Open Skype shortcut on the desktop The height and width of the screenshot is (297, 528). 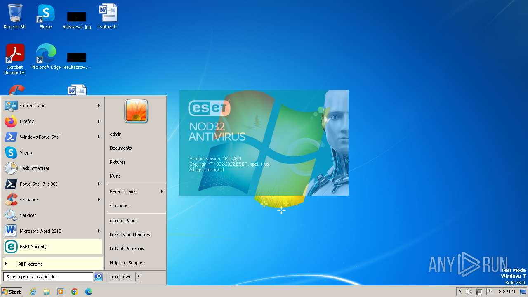[45, 16]
